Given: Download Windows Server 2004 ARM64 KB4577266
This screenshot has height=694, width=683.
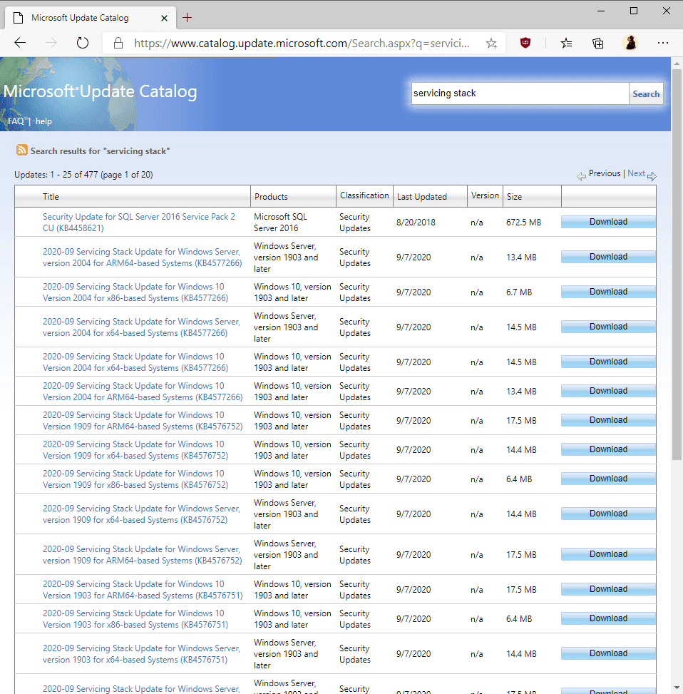Looking at the screenshot, I should pyautogui.click(x=608, y=257).
